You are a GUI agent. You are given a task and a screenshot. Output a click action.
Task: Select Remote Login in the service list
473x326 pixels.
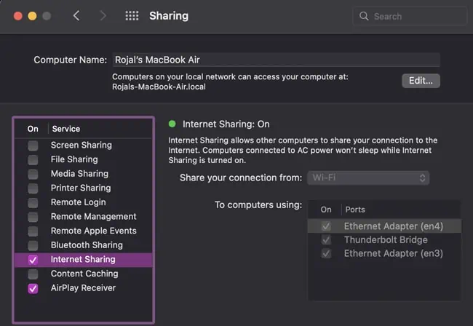click(78, 202)
